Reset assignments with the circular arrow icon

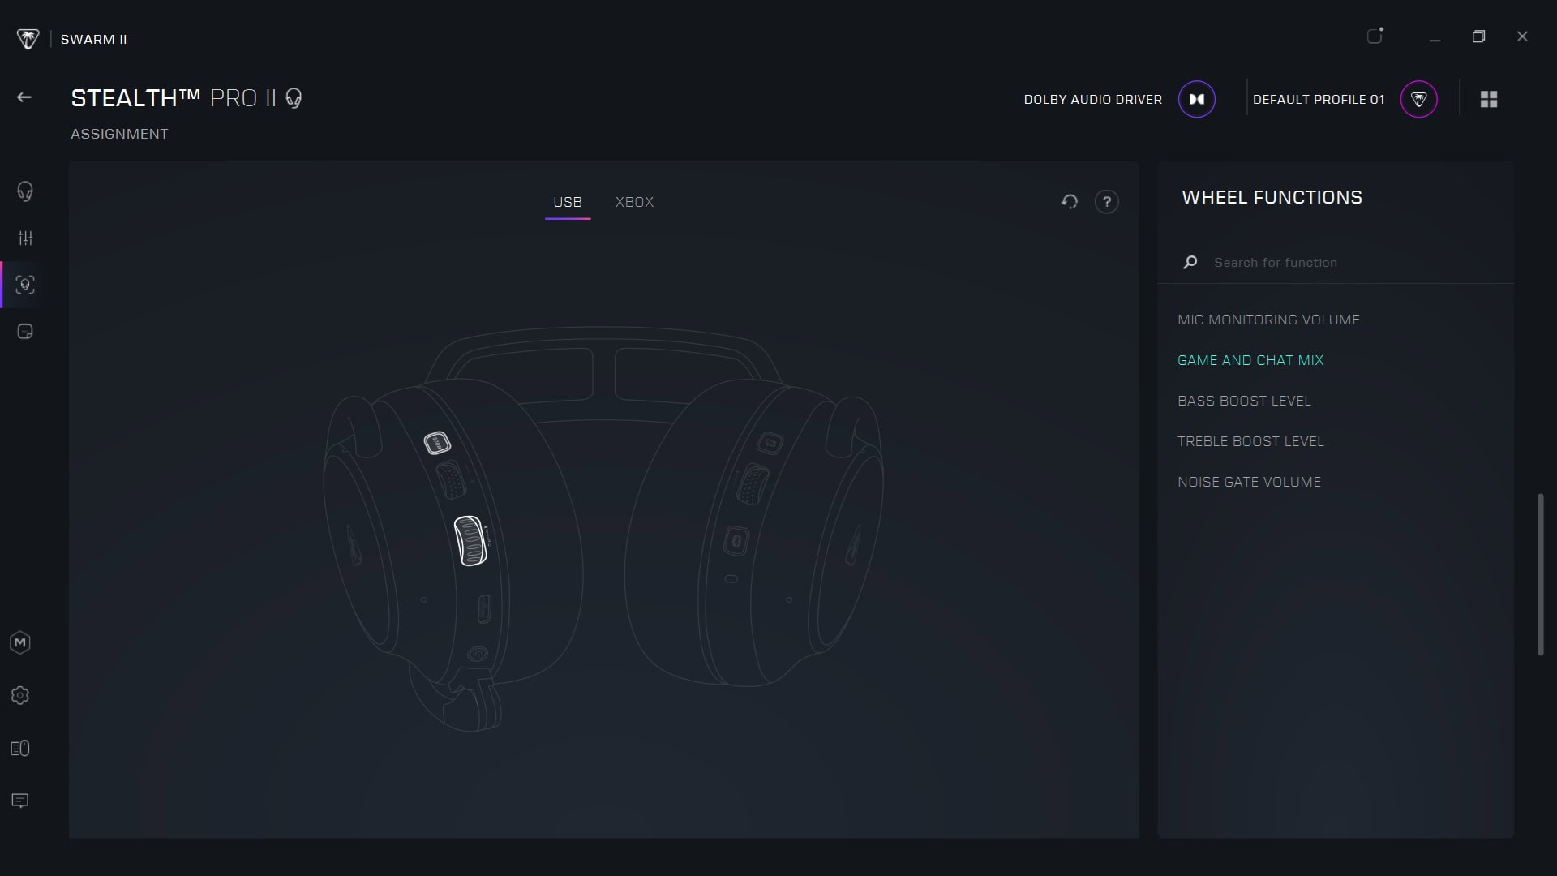[1070, 202]
